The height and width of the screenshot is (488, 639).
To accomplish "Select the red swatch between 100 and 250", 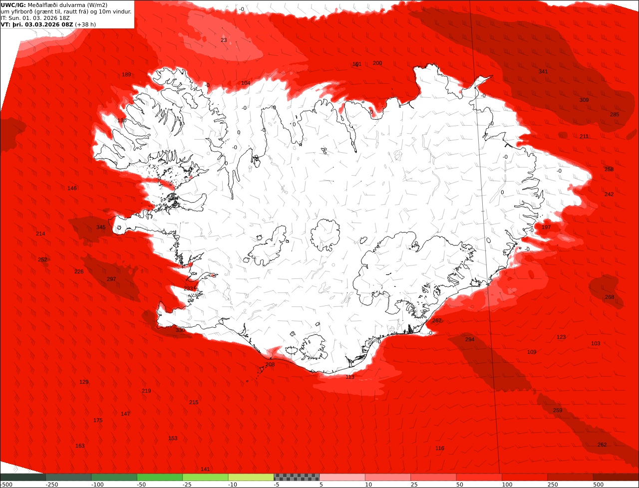I will (525, 477).
